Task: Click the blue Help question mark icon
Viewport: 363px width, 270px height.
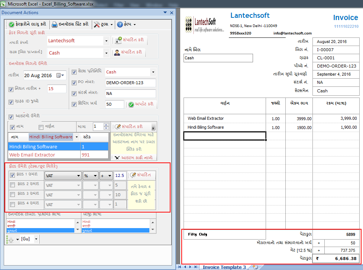Action: [x=120, y=24]
